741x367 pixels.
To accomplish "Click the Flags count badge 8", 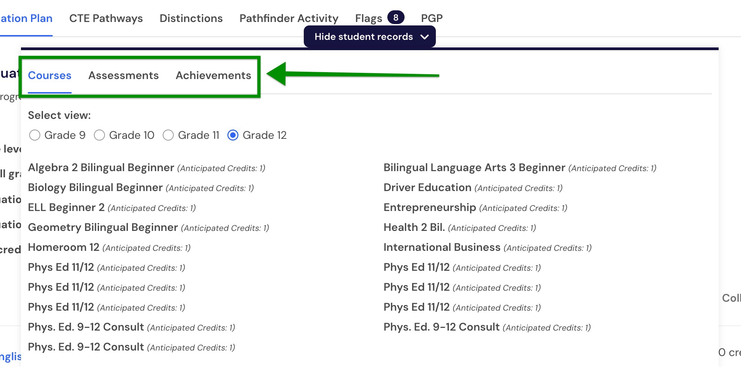I will [396, 18].
